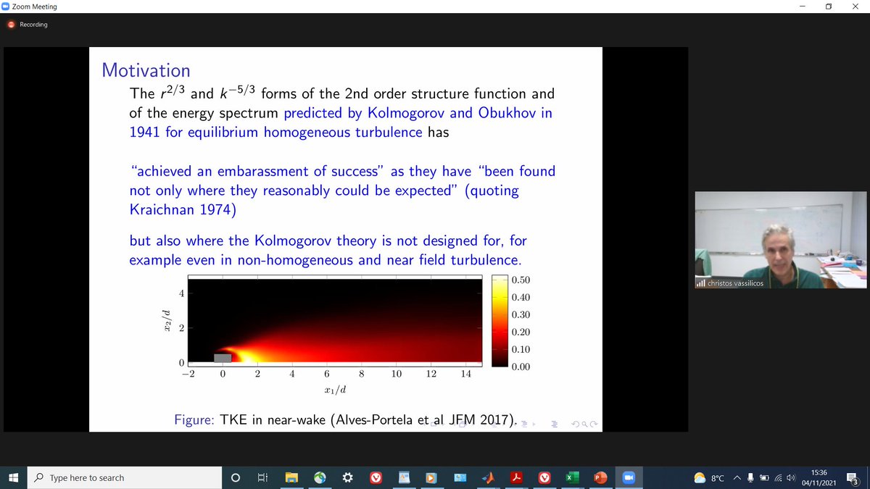The width and height of the screenshot is (870, 489).
Task: Open the globe-shaped app on the taskbar
Action: 320,477
